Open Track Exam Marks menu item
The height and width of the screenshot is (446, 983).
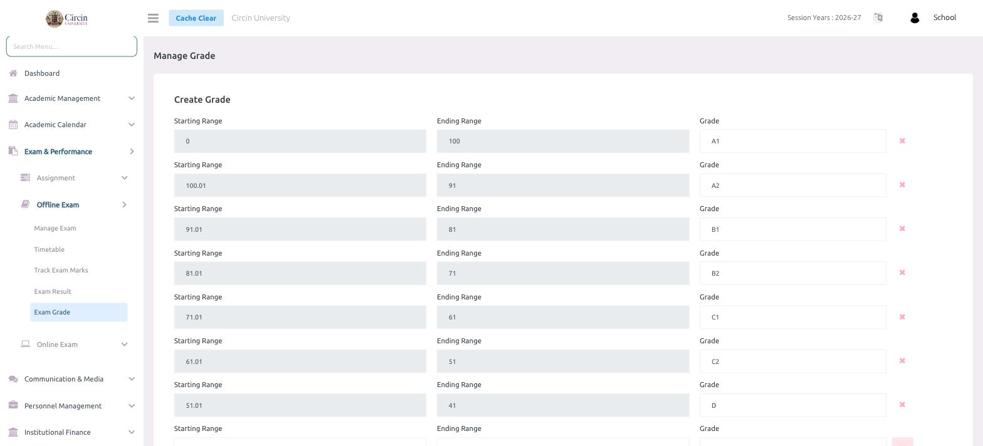click(x=61, y=270)
